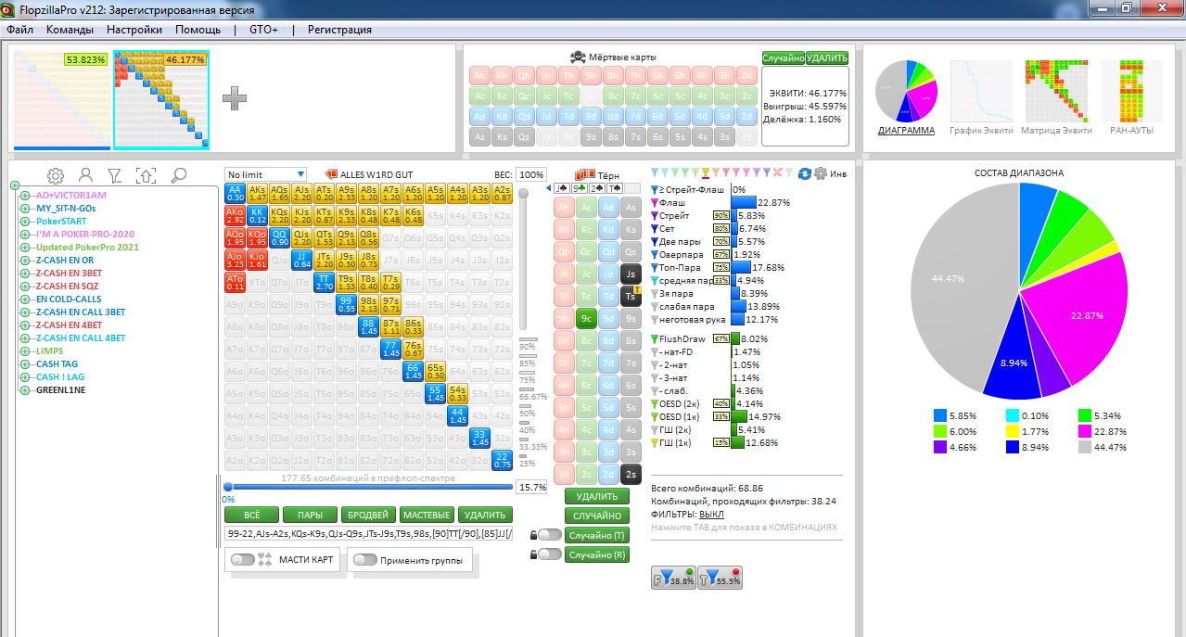Click the ВЫКЛ filters link

click(711, 514)
